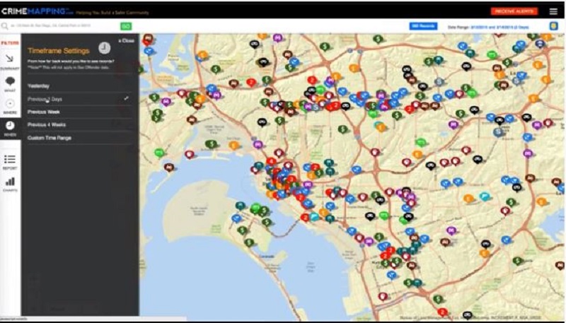Click the magnifying glass search icon
This screenshot has width=566, height=323.
tap(5, 26)
